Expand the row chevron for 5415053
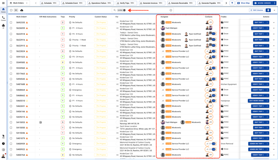 coord(274,122)
